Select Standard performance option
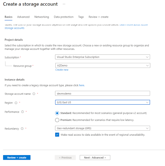 [x=57, y=113]
